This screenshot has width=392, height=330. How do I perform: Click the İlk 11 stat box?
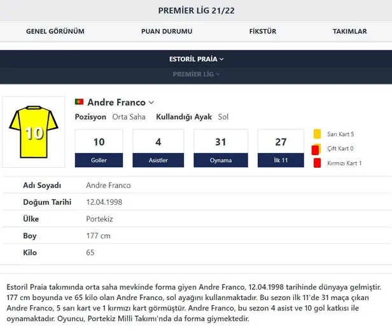[x=281, y=148]
